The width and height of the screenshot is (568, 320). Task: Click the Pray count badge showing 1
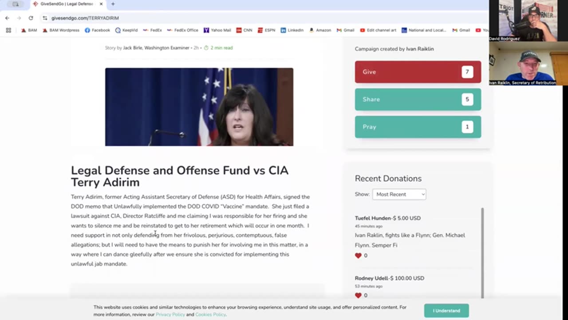467,127
